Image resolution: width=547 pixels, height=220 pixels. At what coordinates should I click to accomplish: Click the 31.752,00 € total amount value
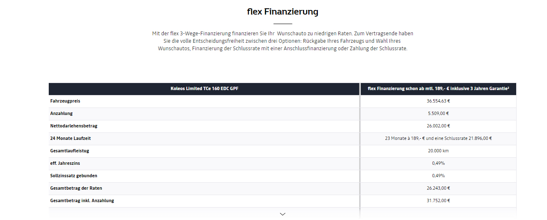(438, 200)
